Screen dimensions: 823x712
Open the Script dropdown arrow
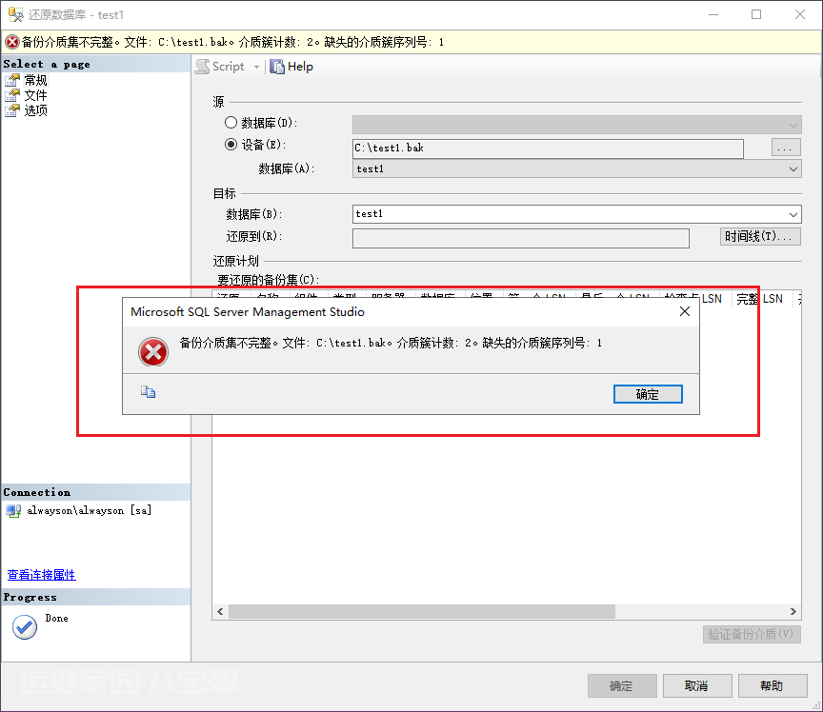(254, 67)
